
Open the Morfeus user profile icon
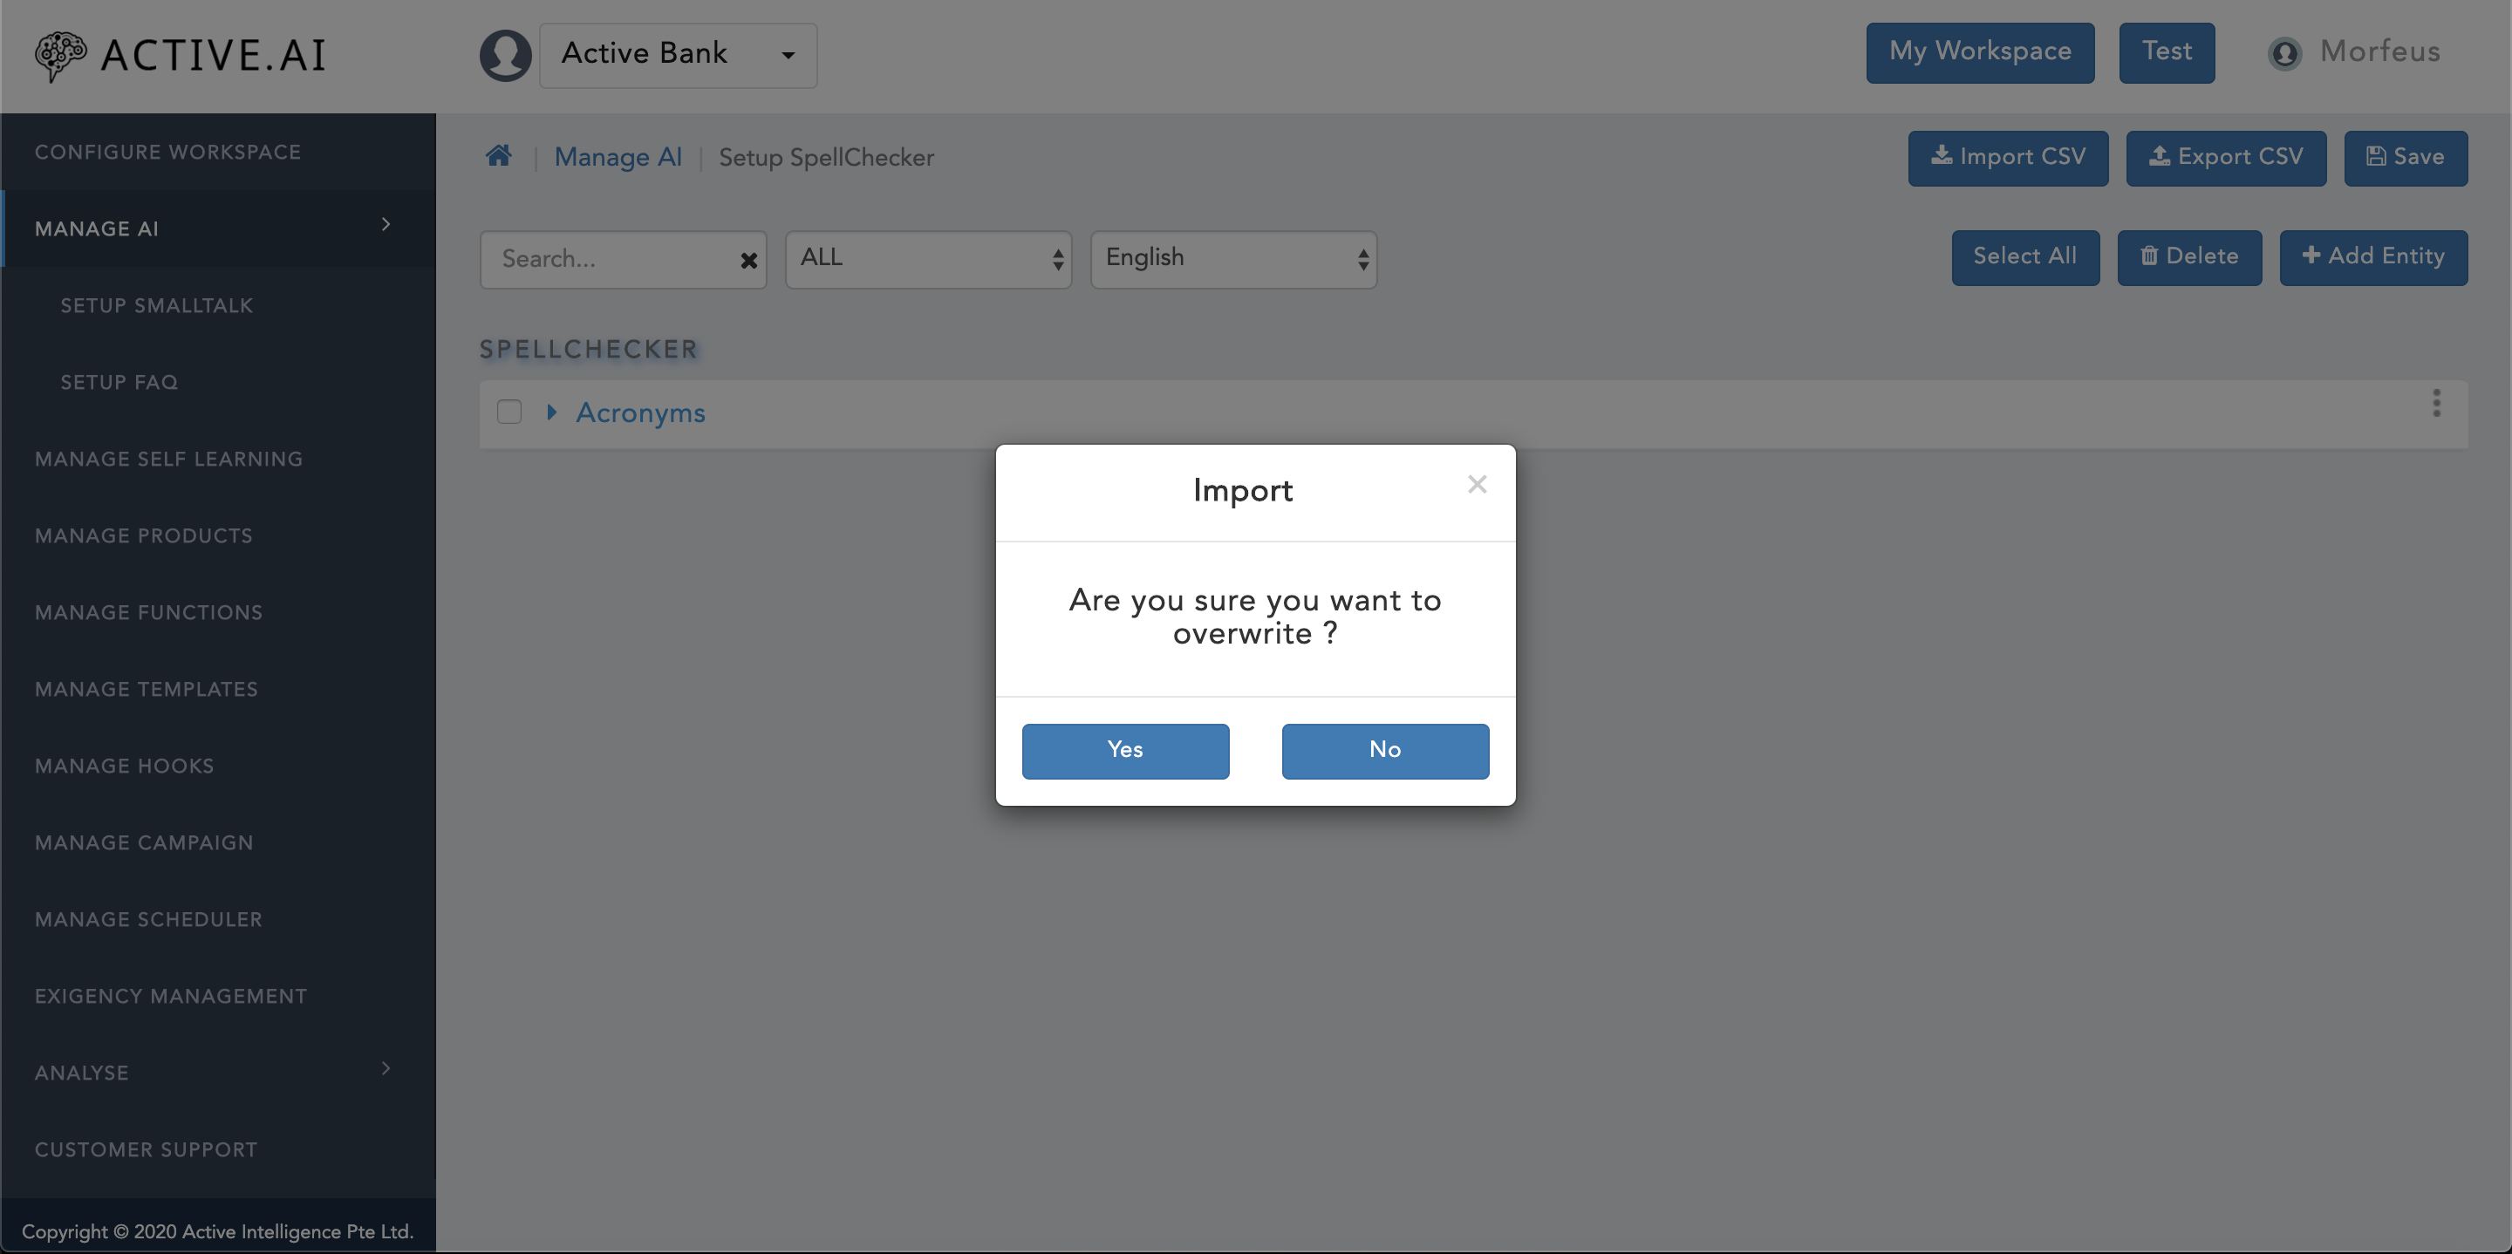(2283, 52)
